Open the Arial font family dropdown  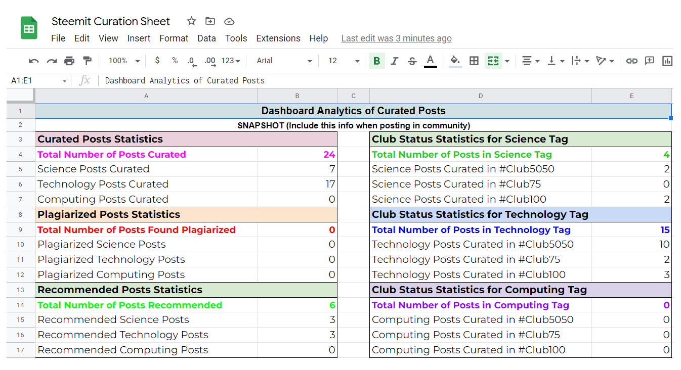coord(284,61)
